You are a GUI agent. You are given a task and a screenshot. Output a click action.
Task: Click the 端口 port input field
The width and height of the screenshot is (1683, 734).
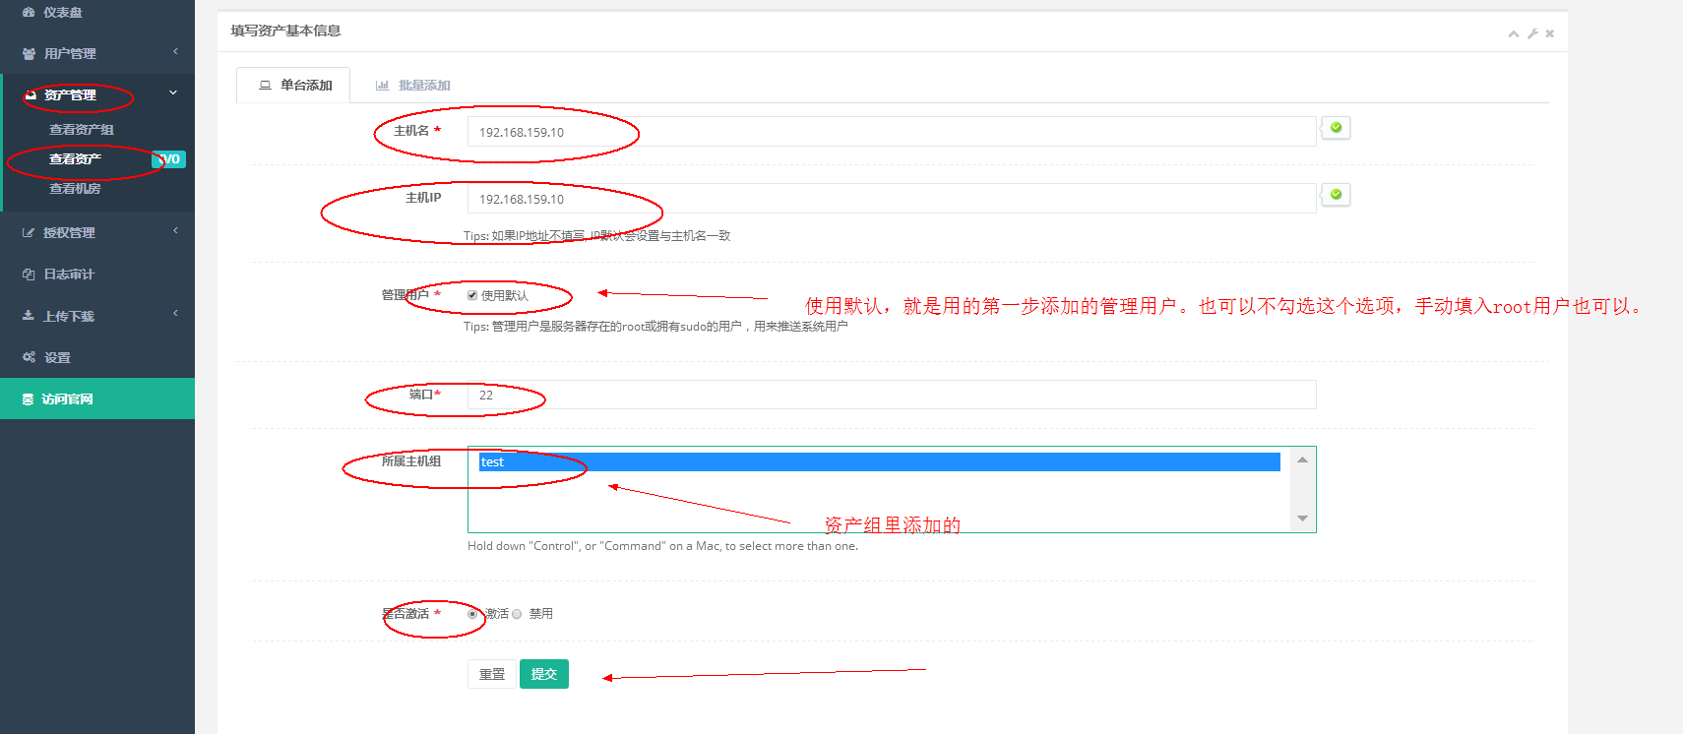892,395
